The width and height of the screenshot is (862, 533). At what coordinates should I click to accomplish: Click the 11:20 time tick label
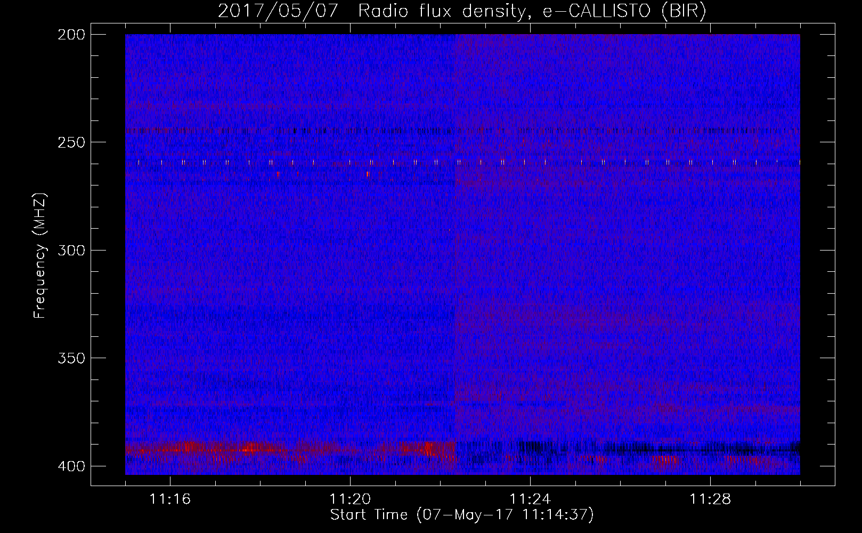[350, 499]
